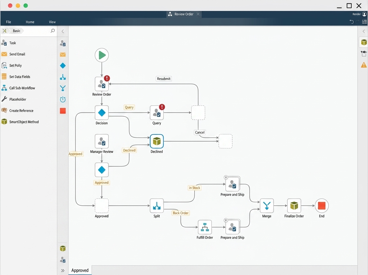
Task: Click the Approved label on the left line
Action: 75,154
